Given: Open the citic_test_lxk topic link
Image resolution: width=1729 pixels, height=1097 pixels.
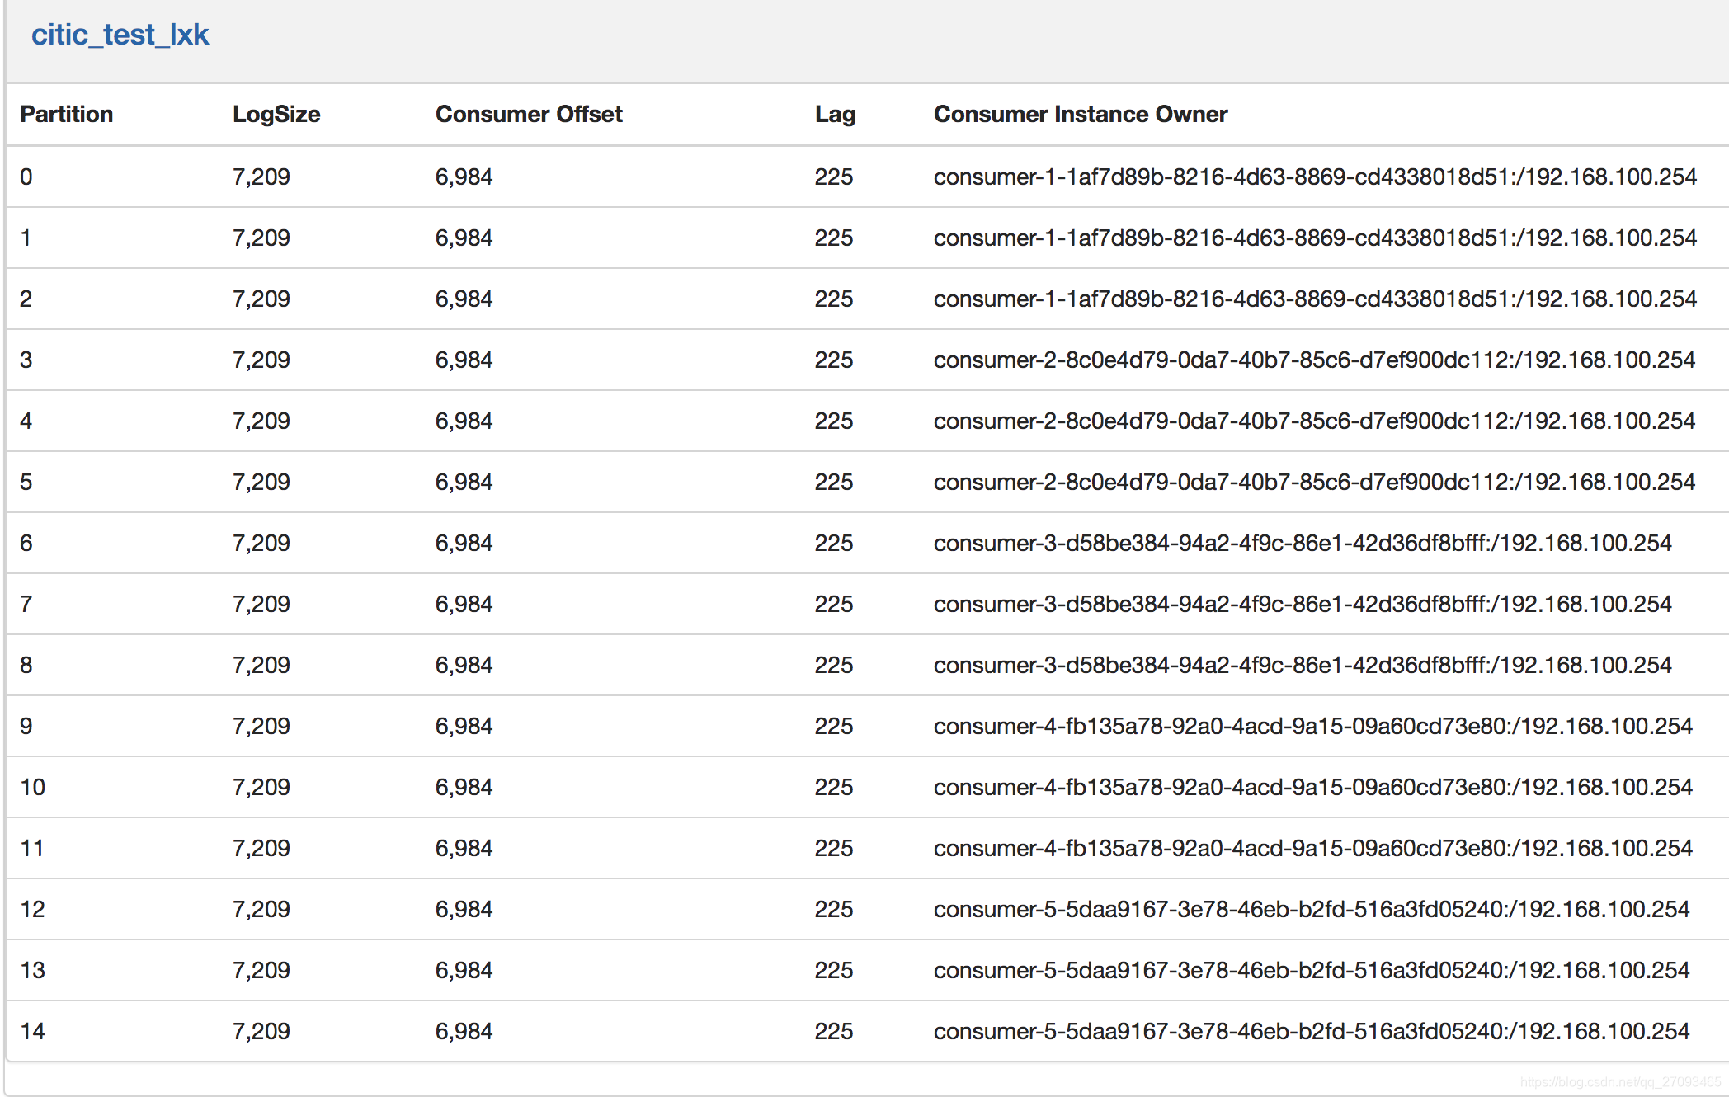Looking at the screenshot, I should (x=119, y=35).
